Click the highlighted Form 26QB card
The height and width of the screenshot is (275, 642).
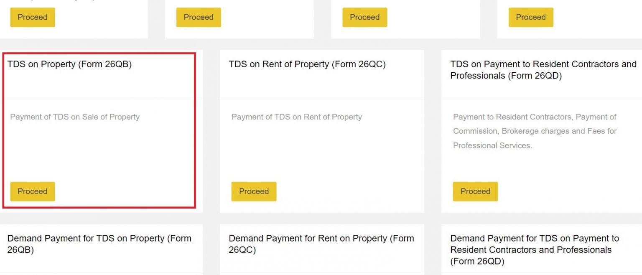point(100,130)
